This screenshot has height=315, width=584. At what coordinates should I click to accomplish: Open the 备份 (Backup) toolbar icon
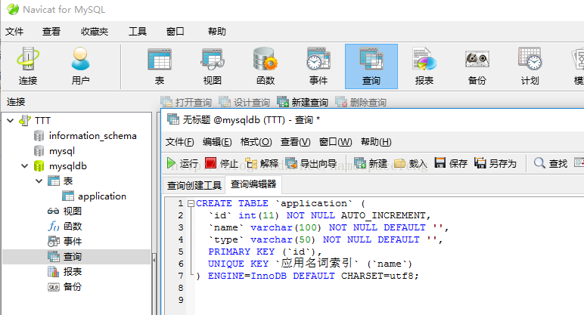point(477,66)
